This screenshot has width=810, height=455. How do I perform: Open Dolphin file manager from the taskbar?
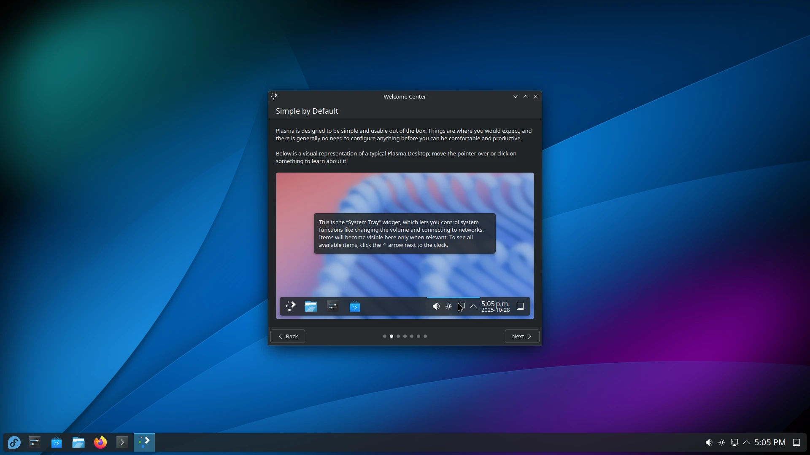(78, 442)
